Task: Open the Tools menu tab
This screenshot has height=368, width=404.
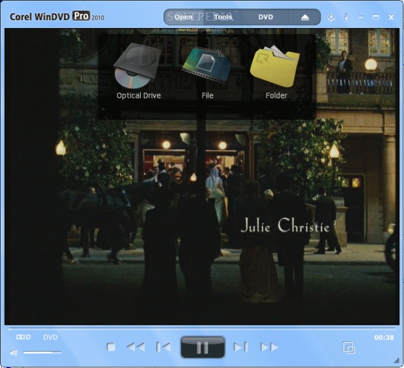Action: coord(223,17)
